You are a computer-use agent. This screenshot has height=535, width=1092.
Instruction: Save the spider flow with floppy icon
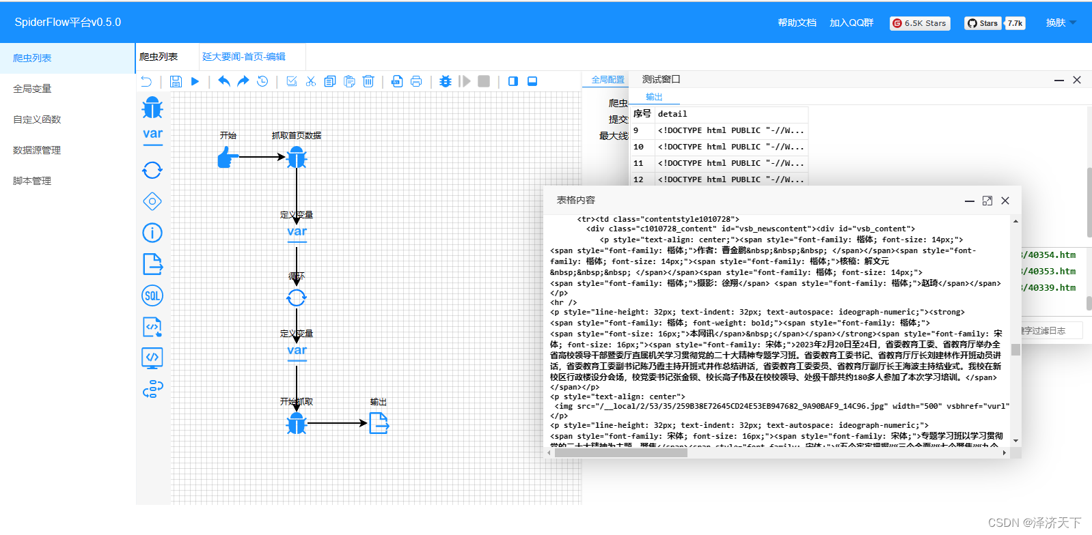click(x=176, y=81)
